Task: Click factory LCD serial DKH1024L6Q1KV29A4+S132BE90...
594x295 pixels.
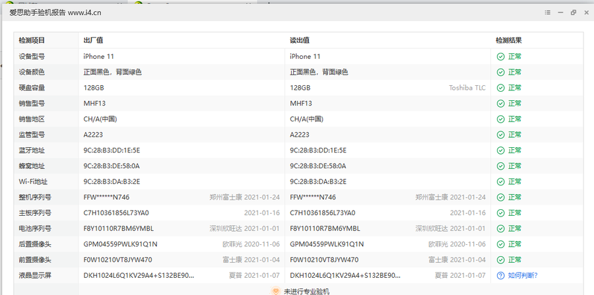Action: 139,275
